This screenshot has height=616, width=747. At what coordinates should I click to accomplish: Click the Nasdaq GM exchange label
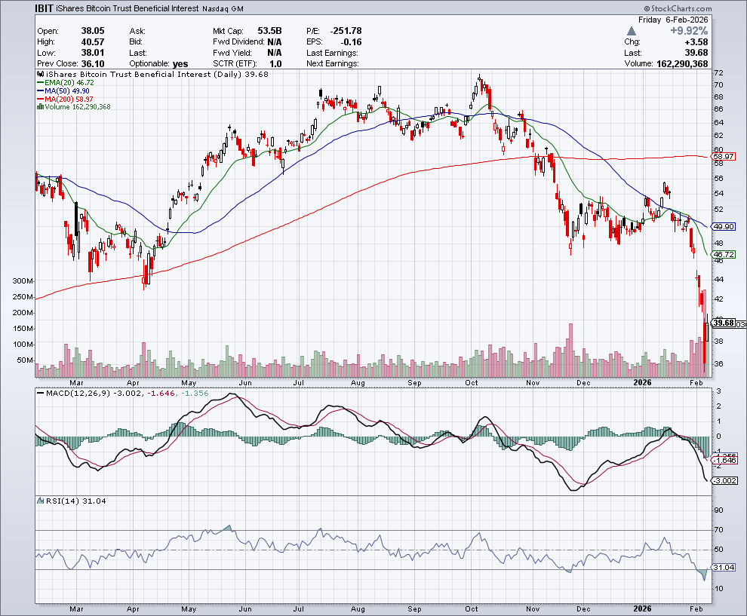(223, 9)
